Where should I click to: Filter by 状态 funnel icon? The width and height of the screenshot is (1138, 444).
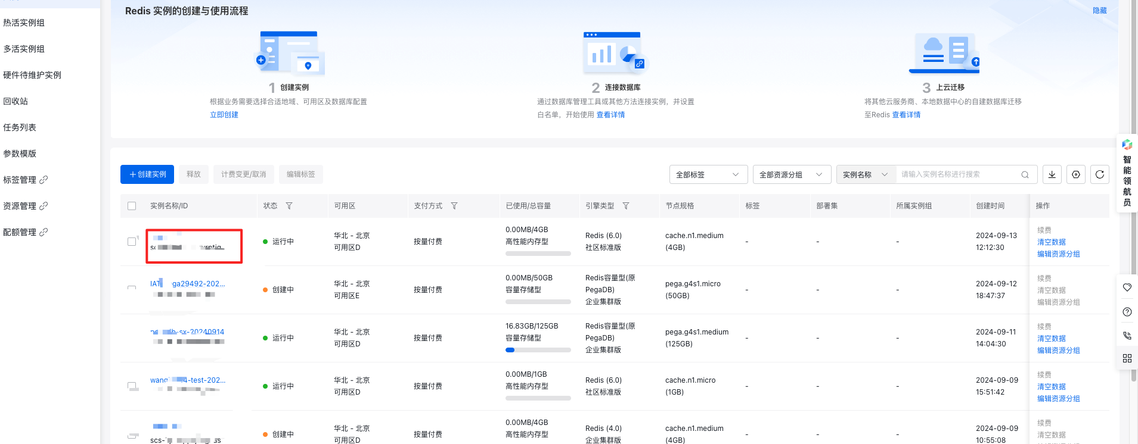289,206
